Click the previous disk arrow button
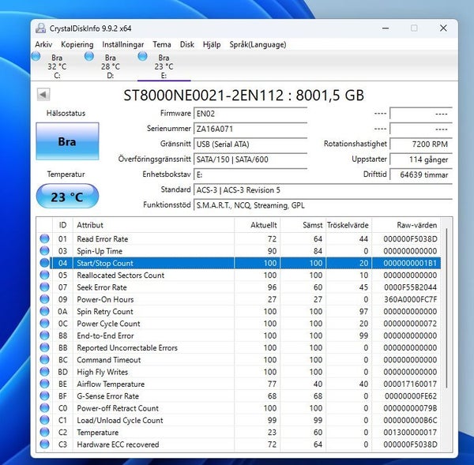This screenshot has width=474, height=465. tap(43, 95)
